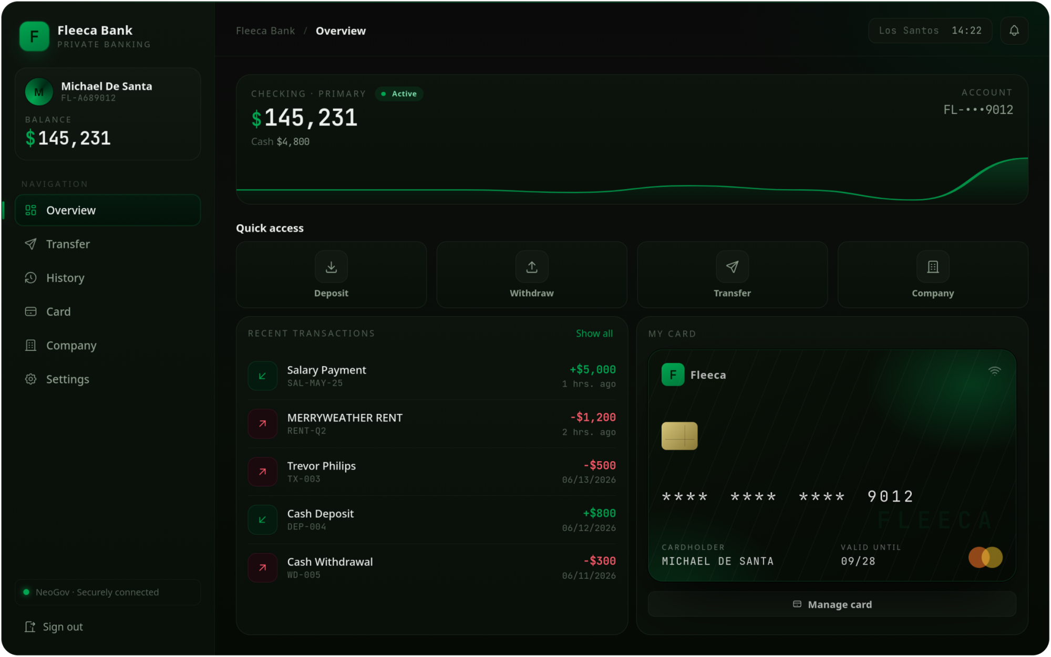Click the TX-003 reference code
This screenshot has height=657, width=1051.
[x=304, y=479]
